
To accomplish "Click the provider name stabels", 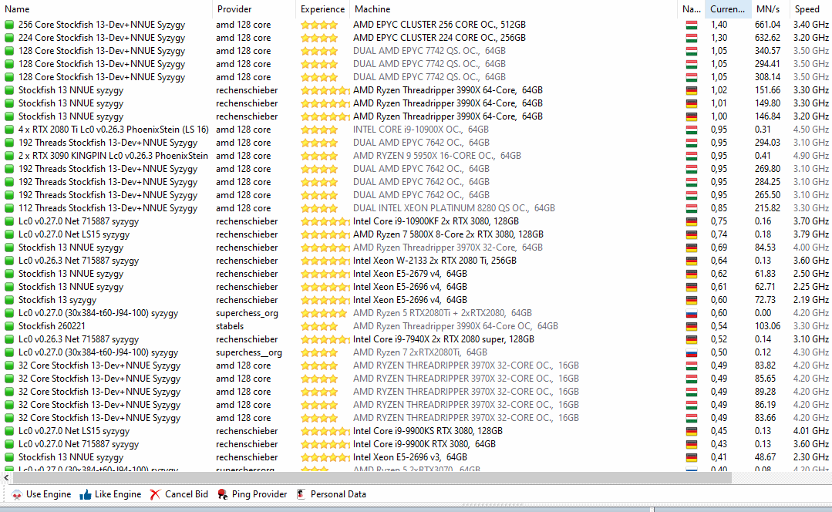I will click(x=230, y=325).
